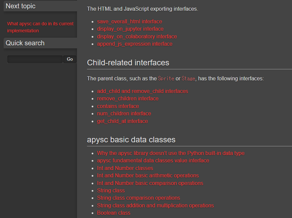Go to Boolean class page
Viewport: 292px width, 218px height.
coord(114,213)
